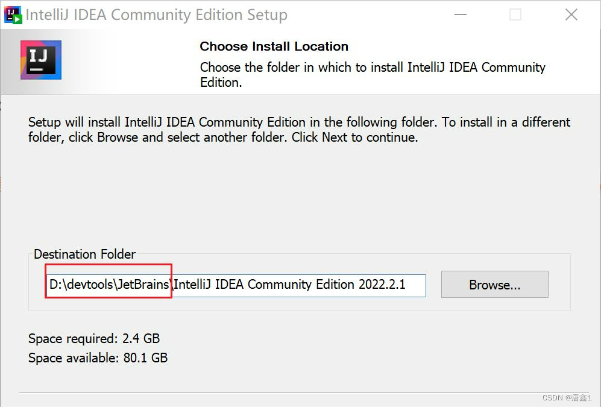The height and width of the screenshot is (407, 601).
Task: Click the disabled maximize button in title bar
Action: [x=515, y=14]
